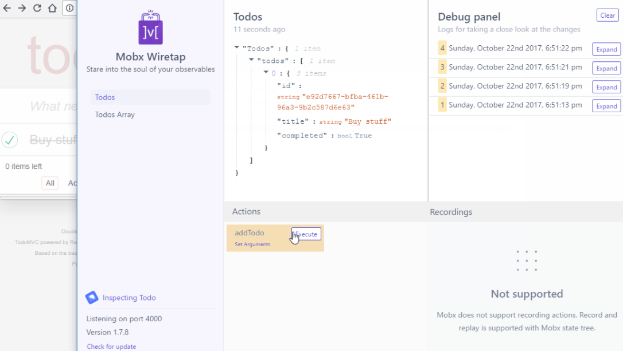623x351 pixels.
Task: Clear the Debug panel logs
Action: 607,15
